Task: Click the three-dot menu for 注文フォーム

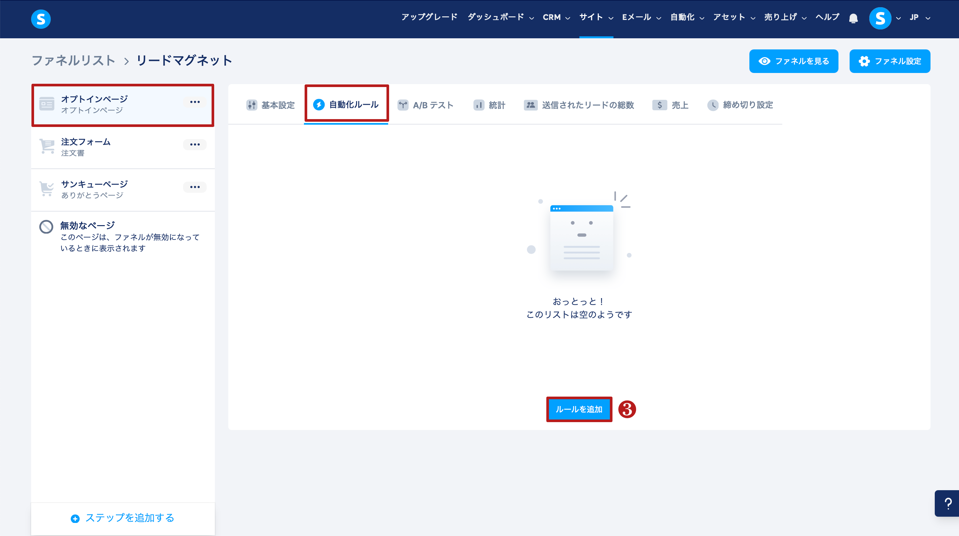Action: 195,144
